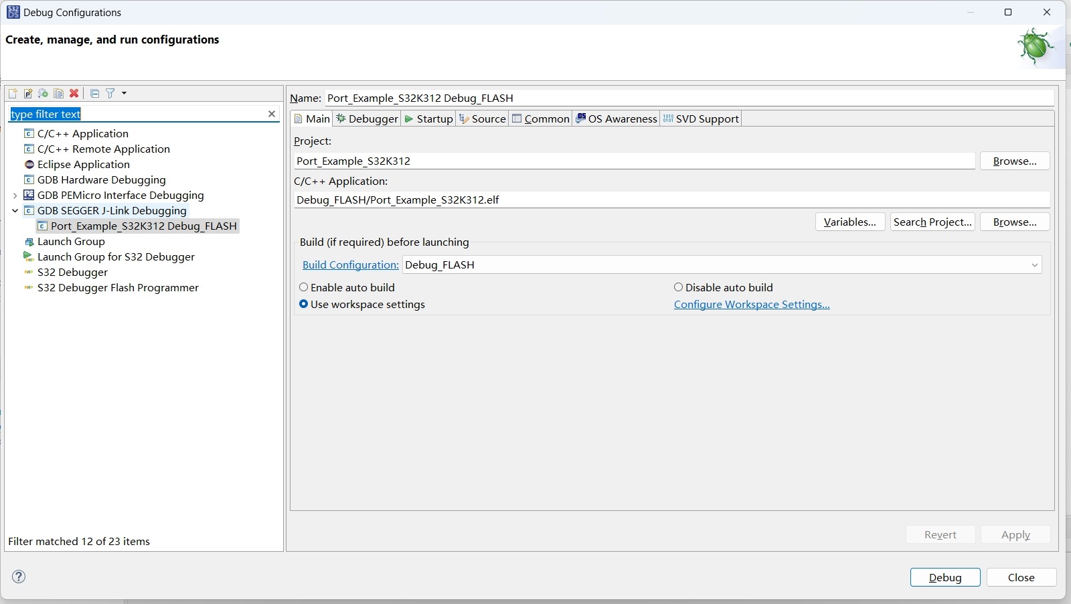
Task: Collapse the GDB SEGGER J-Link Debugging node
Action: [15, 210]
